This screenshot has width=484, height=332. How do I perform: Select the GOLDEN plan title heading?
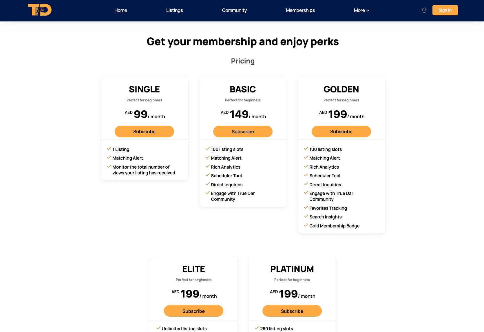[341, 90]
